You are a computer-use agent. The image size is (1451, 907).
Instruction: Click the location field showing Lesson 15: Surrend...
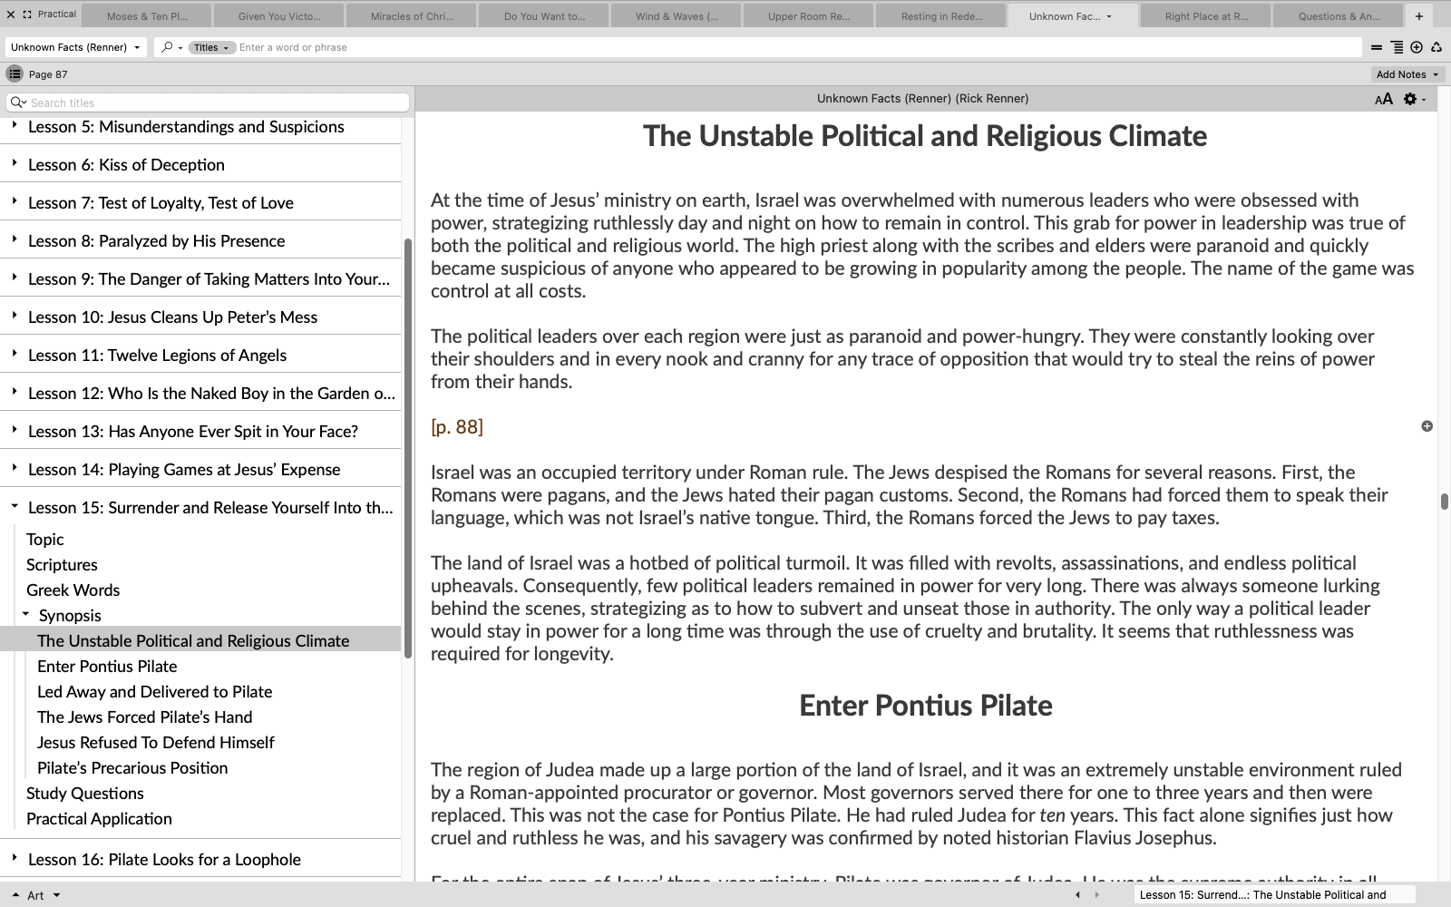[1273, 895]
